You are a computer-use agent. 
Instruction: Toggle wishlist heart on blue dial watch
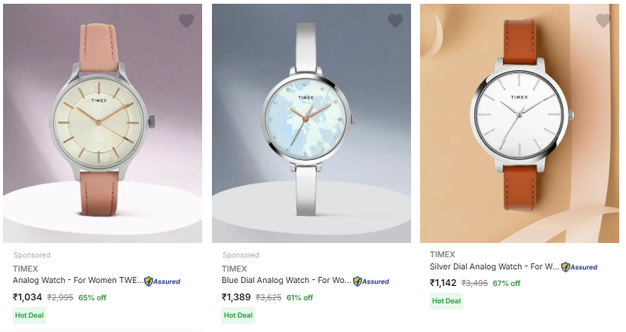point(395,20)
